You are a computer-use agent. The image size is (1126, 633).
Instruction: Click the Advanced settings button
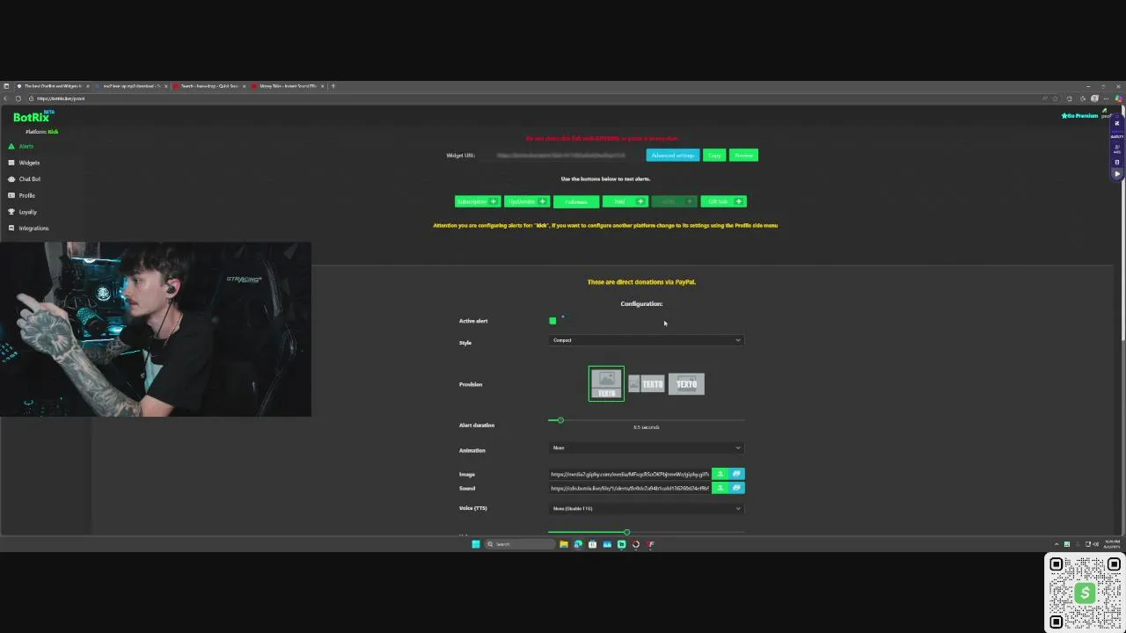pyautogui.click(x=673, y=156)
